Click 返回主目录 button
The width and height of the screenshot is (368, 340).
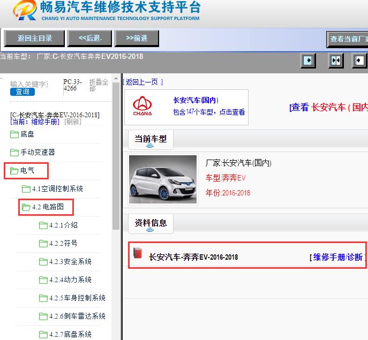(34, 38)
